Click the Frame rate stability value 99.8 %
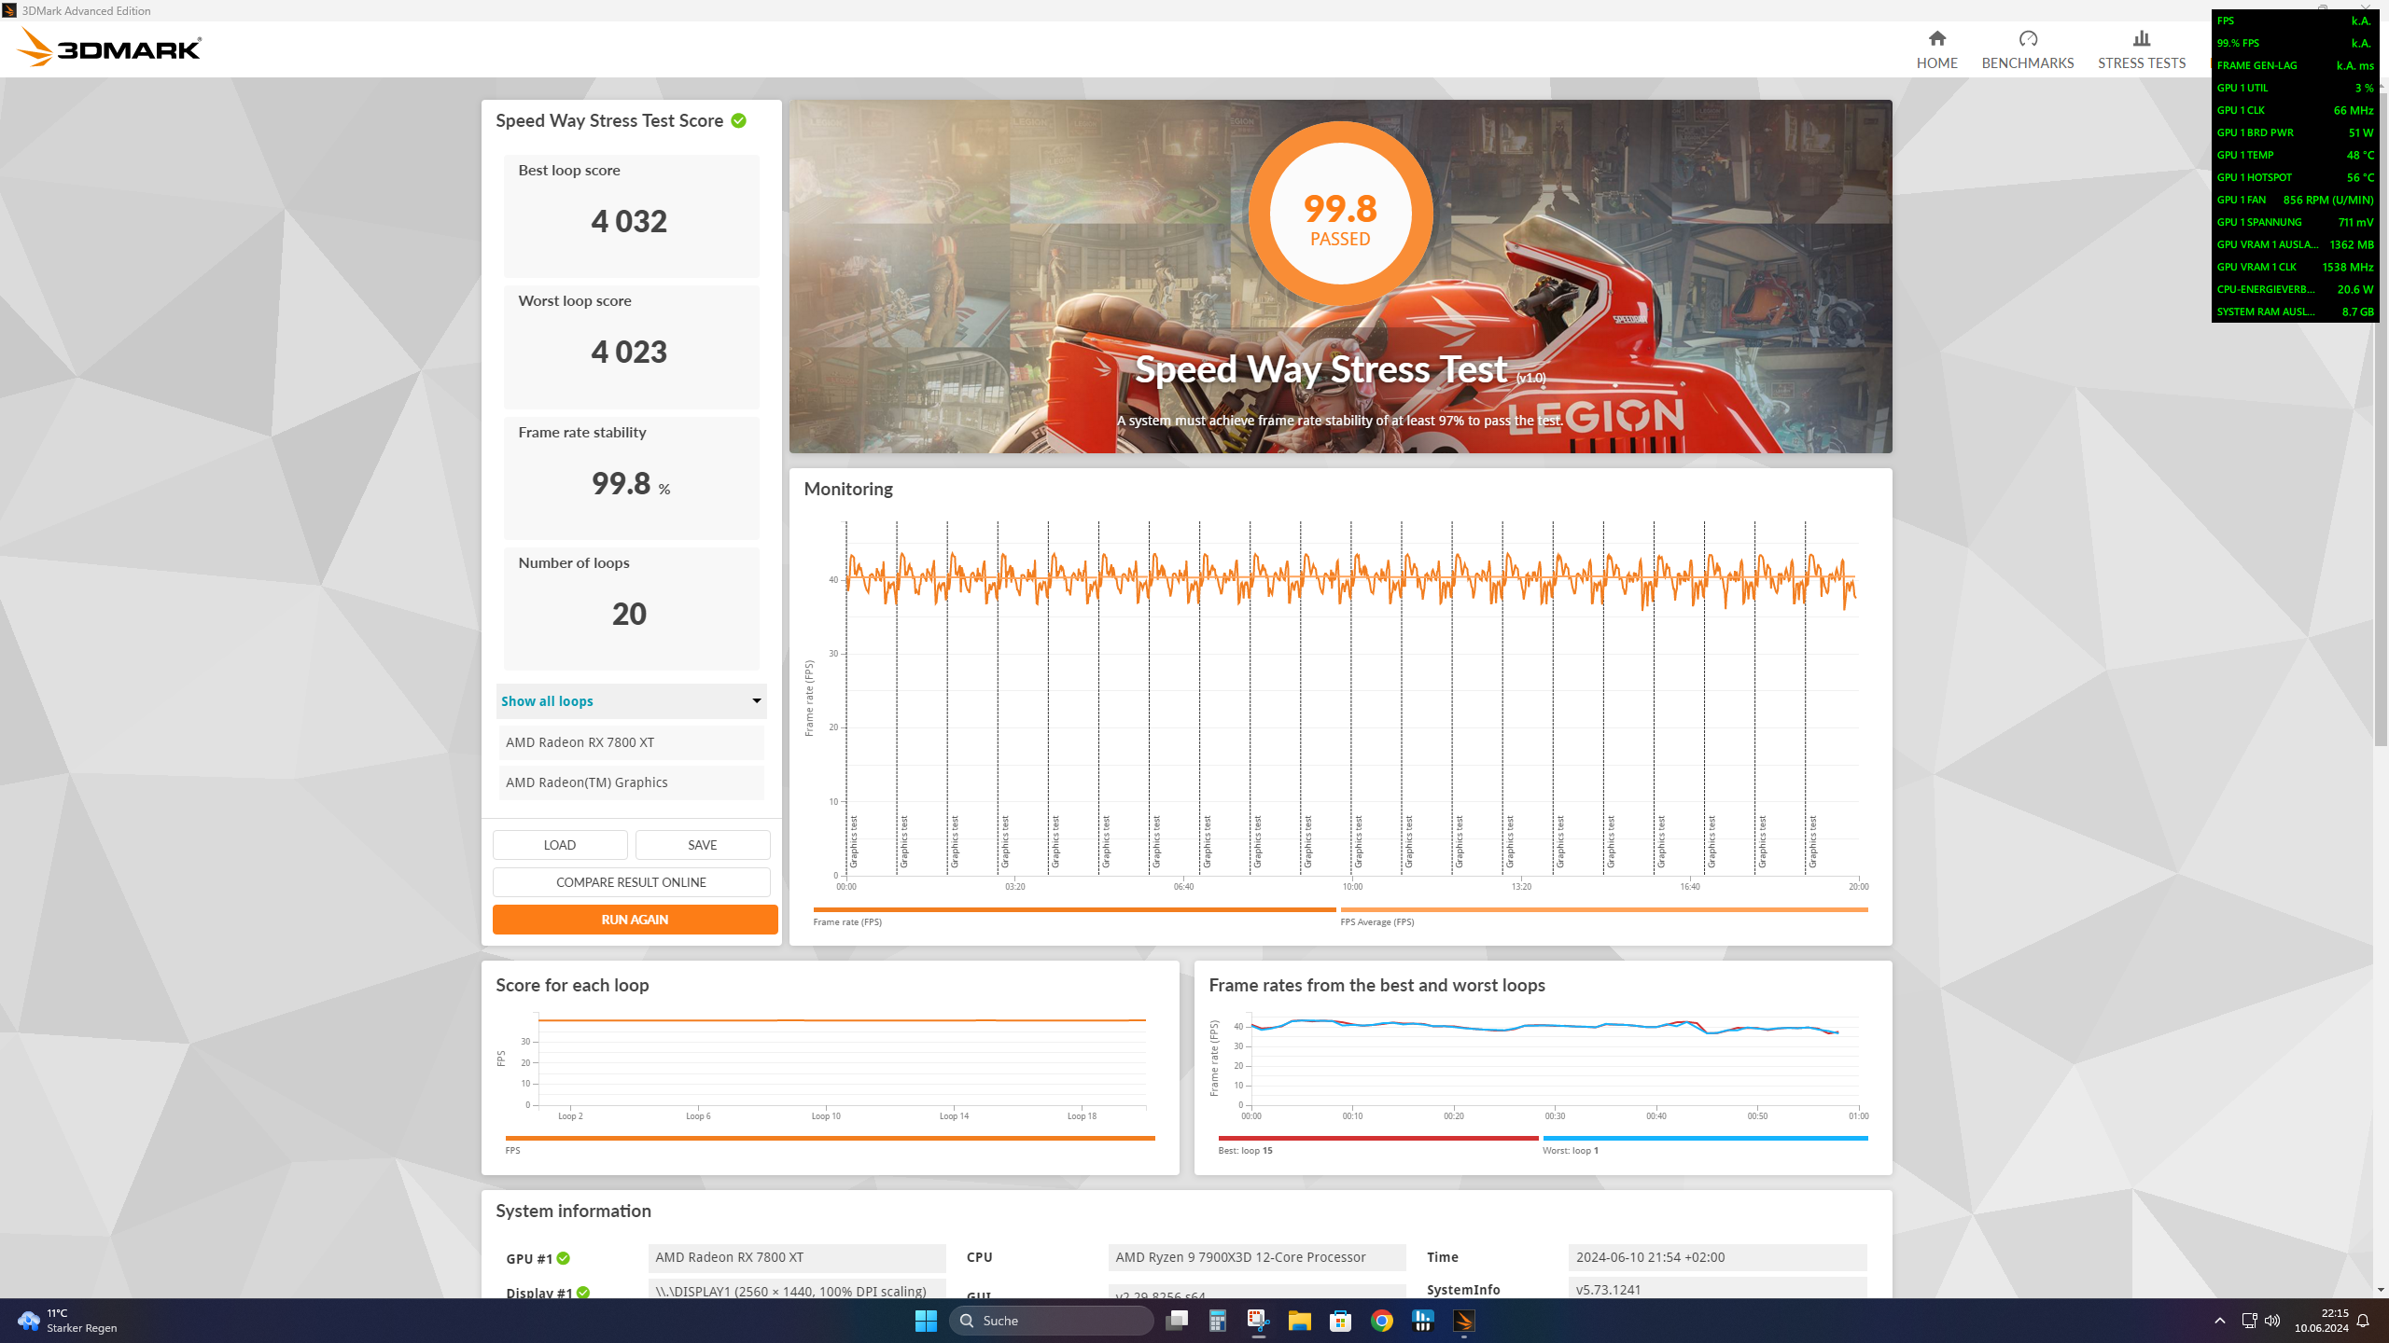 tap(631, 483)
